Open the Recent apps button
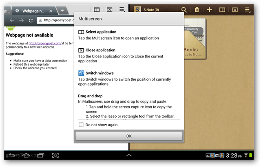This screenshot has height=167, width=261. pos(41,155)
